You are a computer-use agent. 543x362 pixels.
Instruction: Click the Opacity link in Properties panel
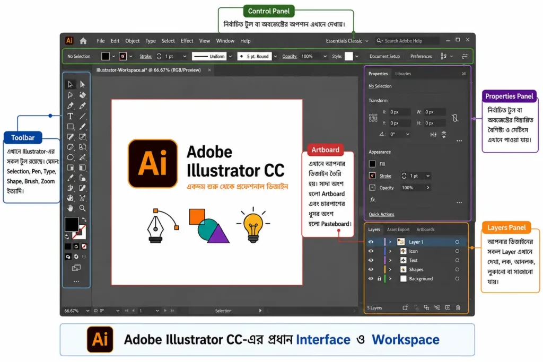pos(387,188)
